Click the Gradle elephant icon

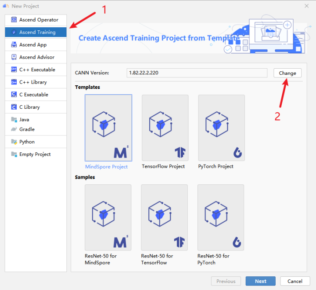(14, 129)
